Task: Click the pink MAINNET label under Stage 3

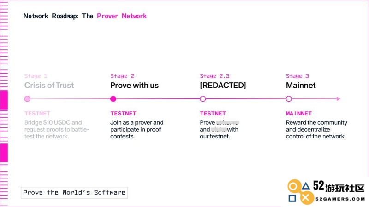Action: 298,114
